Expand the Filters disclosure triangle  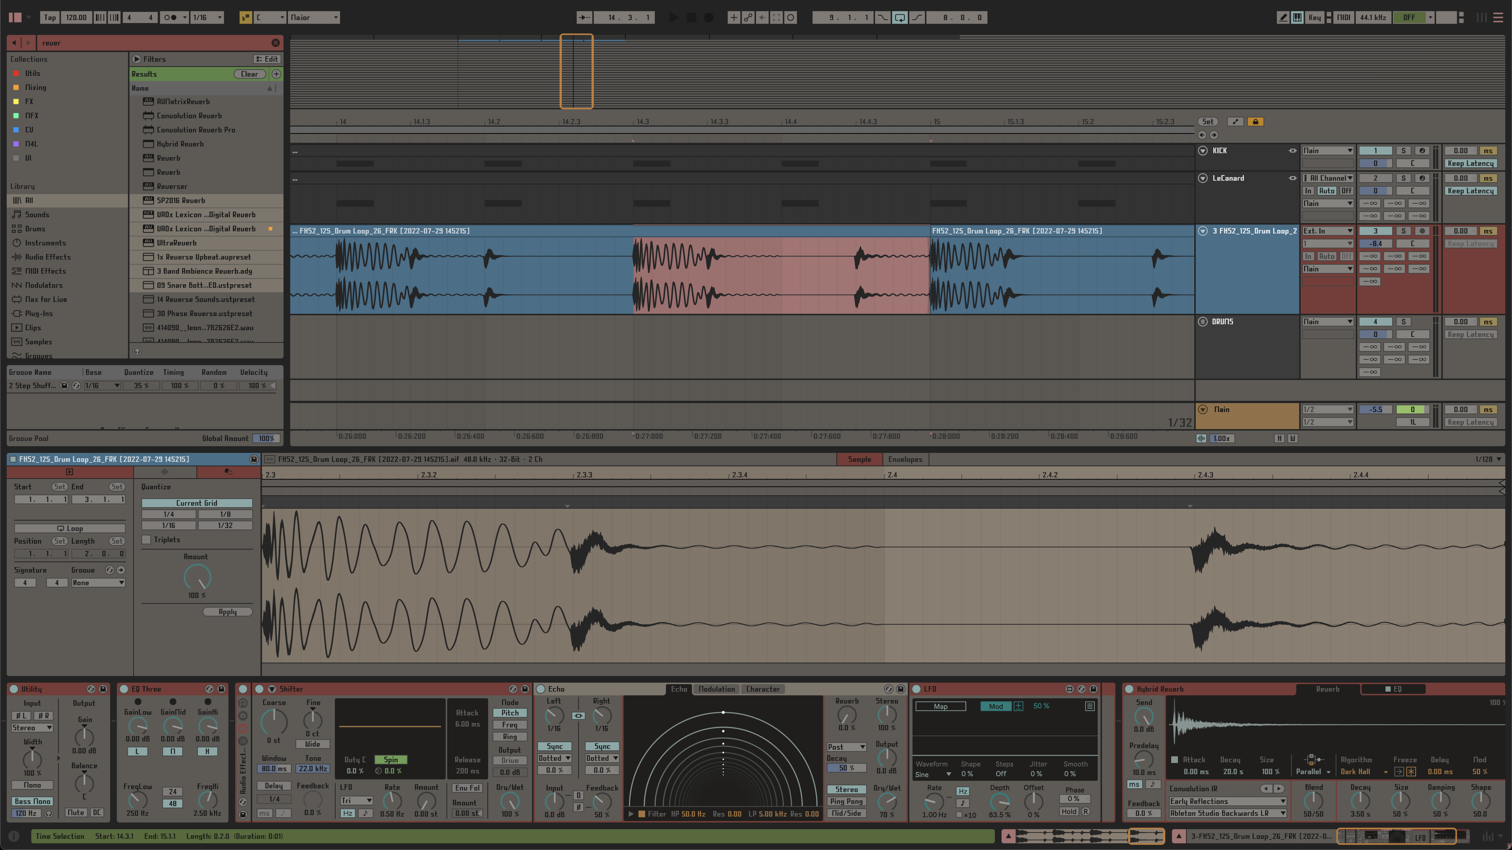pyautogui.click(x=137, y=59)
